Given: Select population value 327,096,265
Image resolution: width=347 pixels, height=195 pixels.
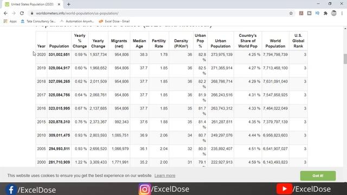Looking at the screenshot, I should (59, 81).
